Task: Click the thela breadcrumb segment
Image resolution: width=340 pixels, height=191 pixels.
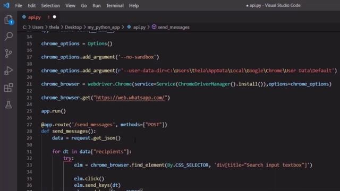Action: coord(54,27)
